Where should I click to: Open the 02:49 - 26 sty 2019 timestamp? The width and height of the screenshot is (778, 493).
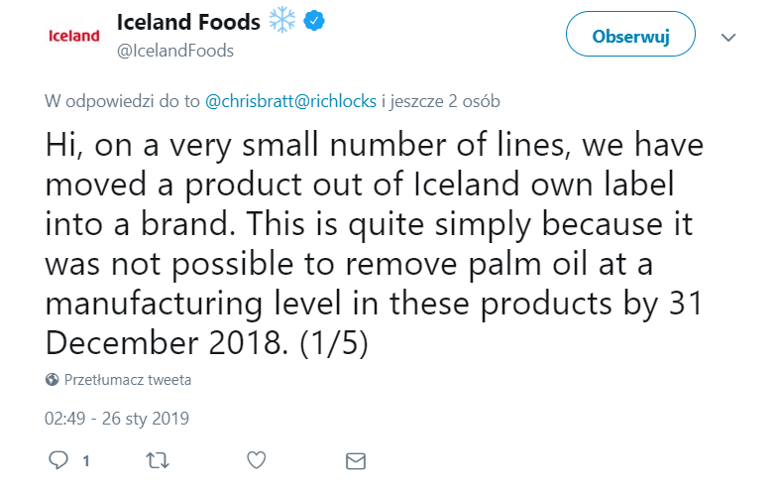116,419
